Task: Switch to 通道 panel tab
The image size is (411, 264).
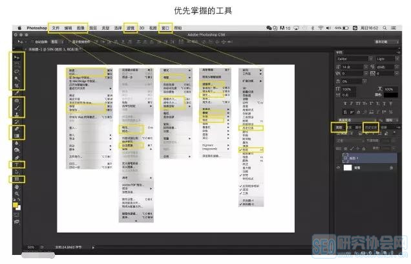Action: point(350,127)
